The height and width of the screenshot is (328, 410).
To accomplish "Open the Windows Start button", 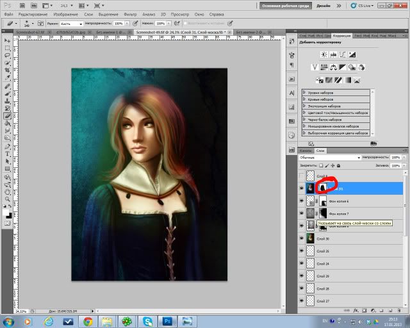I will (x=8, y=321).
